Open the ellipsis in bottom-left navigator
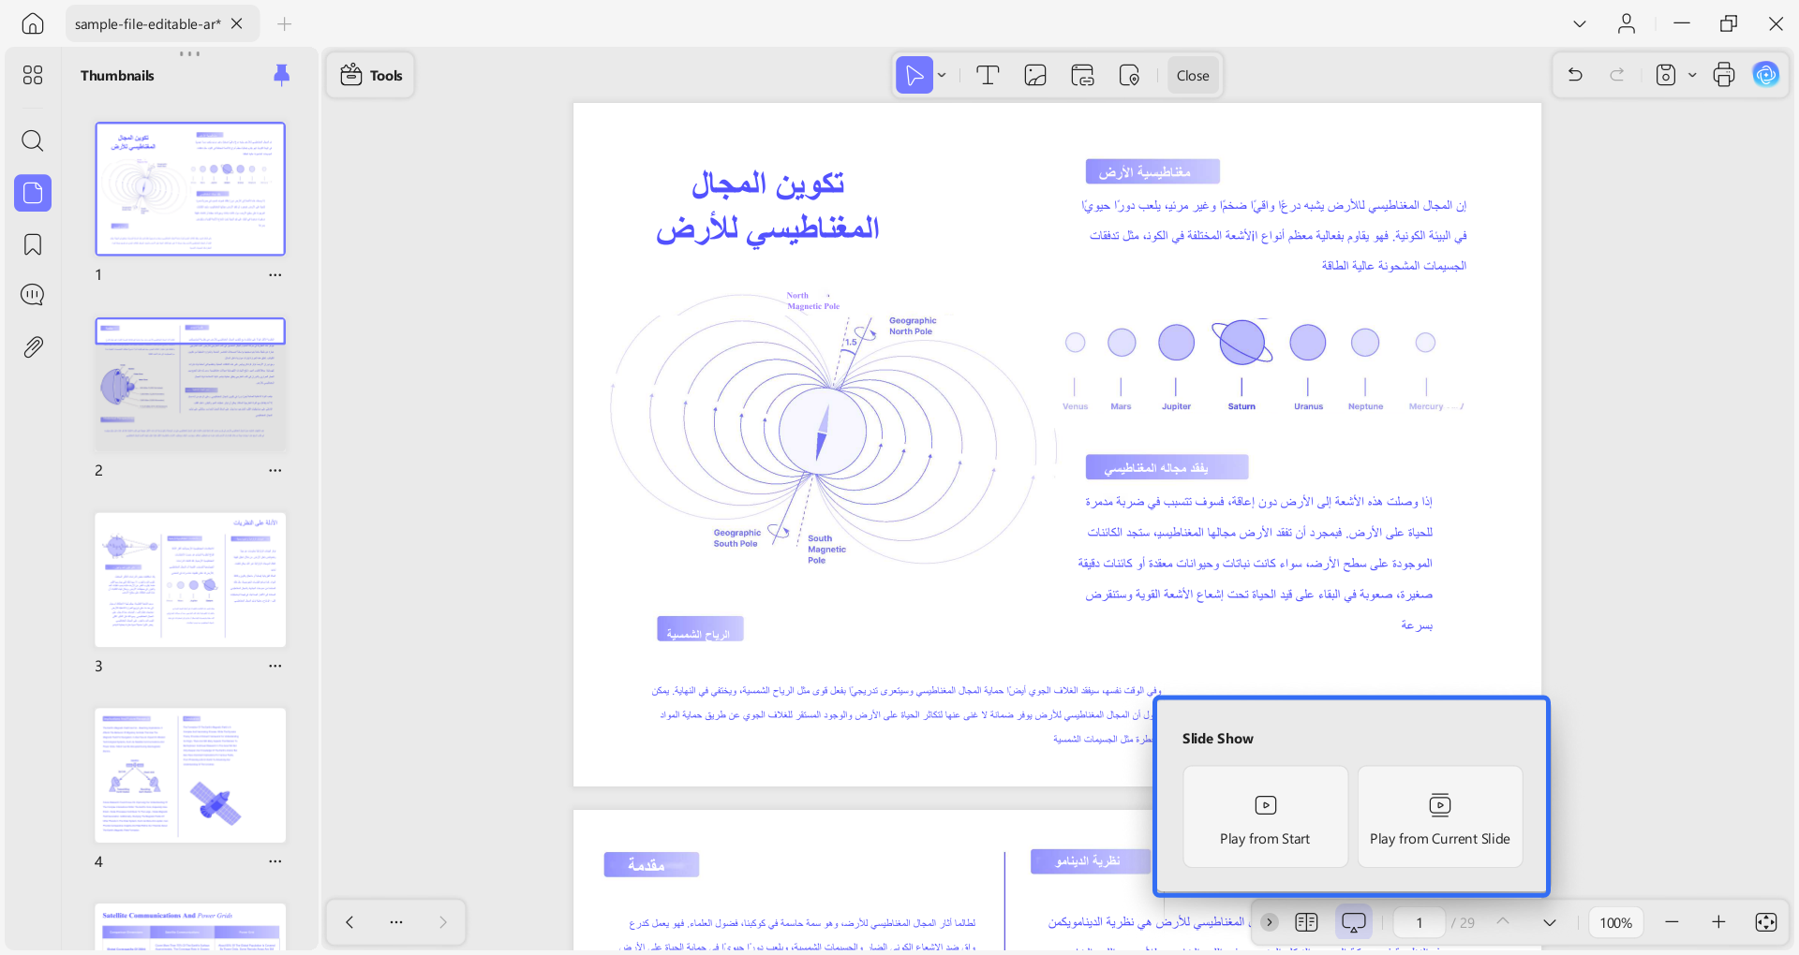The width and height of the screenshot is (1799, 955). tap(396, 922)
